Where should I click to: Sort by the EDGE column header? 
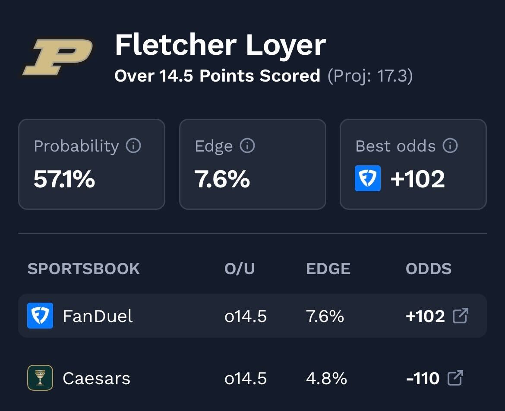pos(328,269)
